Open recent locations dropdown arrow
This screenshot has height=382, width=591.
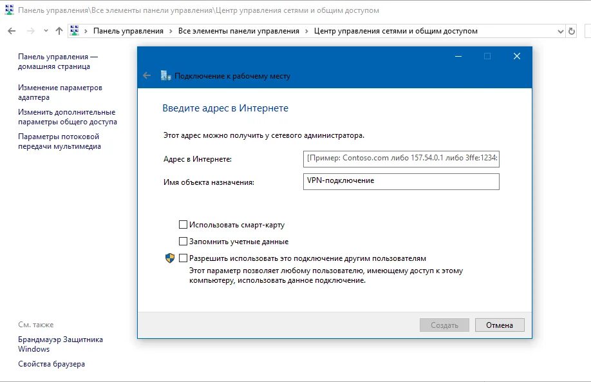46,31
